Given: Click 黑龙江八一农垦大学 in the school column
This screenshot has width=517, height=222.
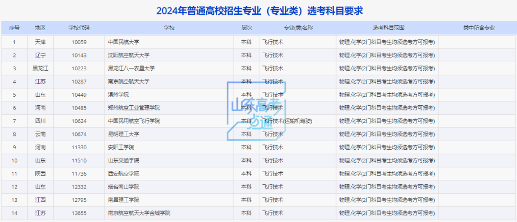Looking at the screenshot, I should point(132,68).
